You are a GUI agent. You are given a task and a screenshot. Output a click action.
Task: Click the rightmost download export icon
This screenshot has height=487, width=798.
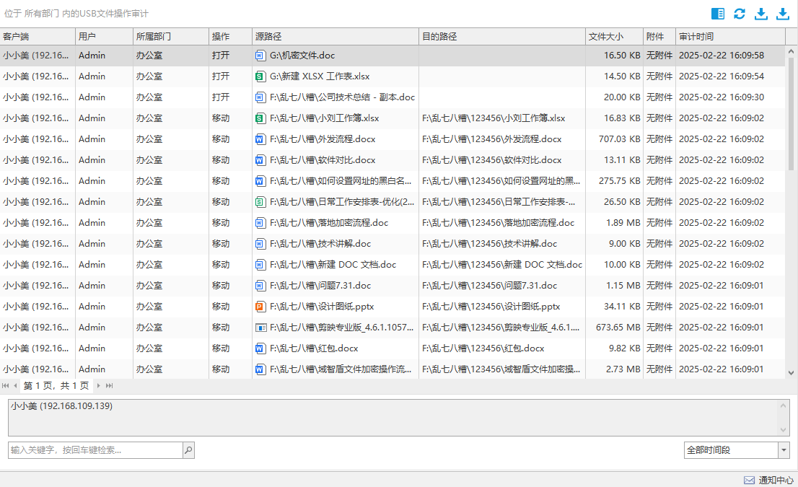click(783, 14)
